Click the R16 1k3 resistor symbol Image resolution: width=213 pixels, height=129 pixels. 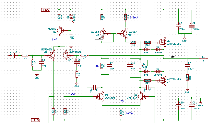tap(59, 17)
